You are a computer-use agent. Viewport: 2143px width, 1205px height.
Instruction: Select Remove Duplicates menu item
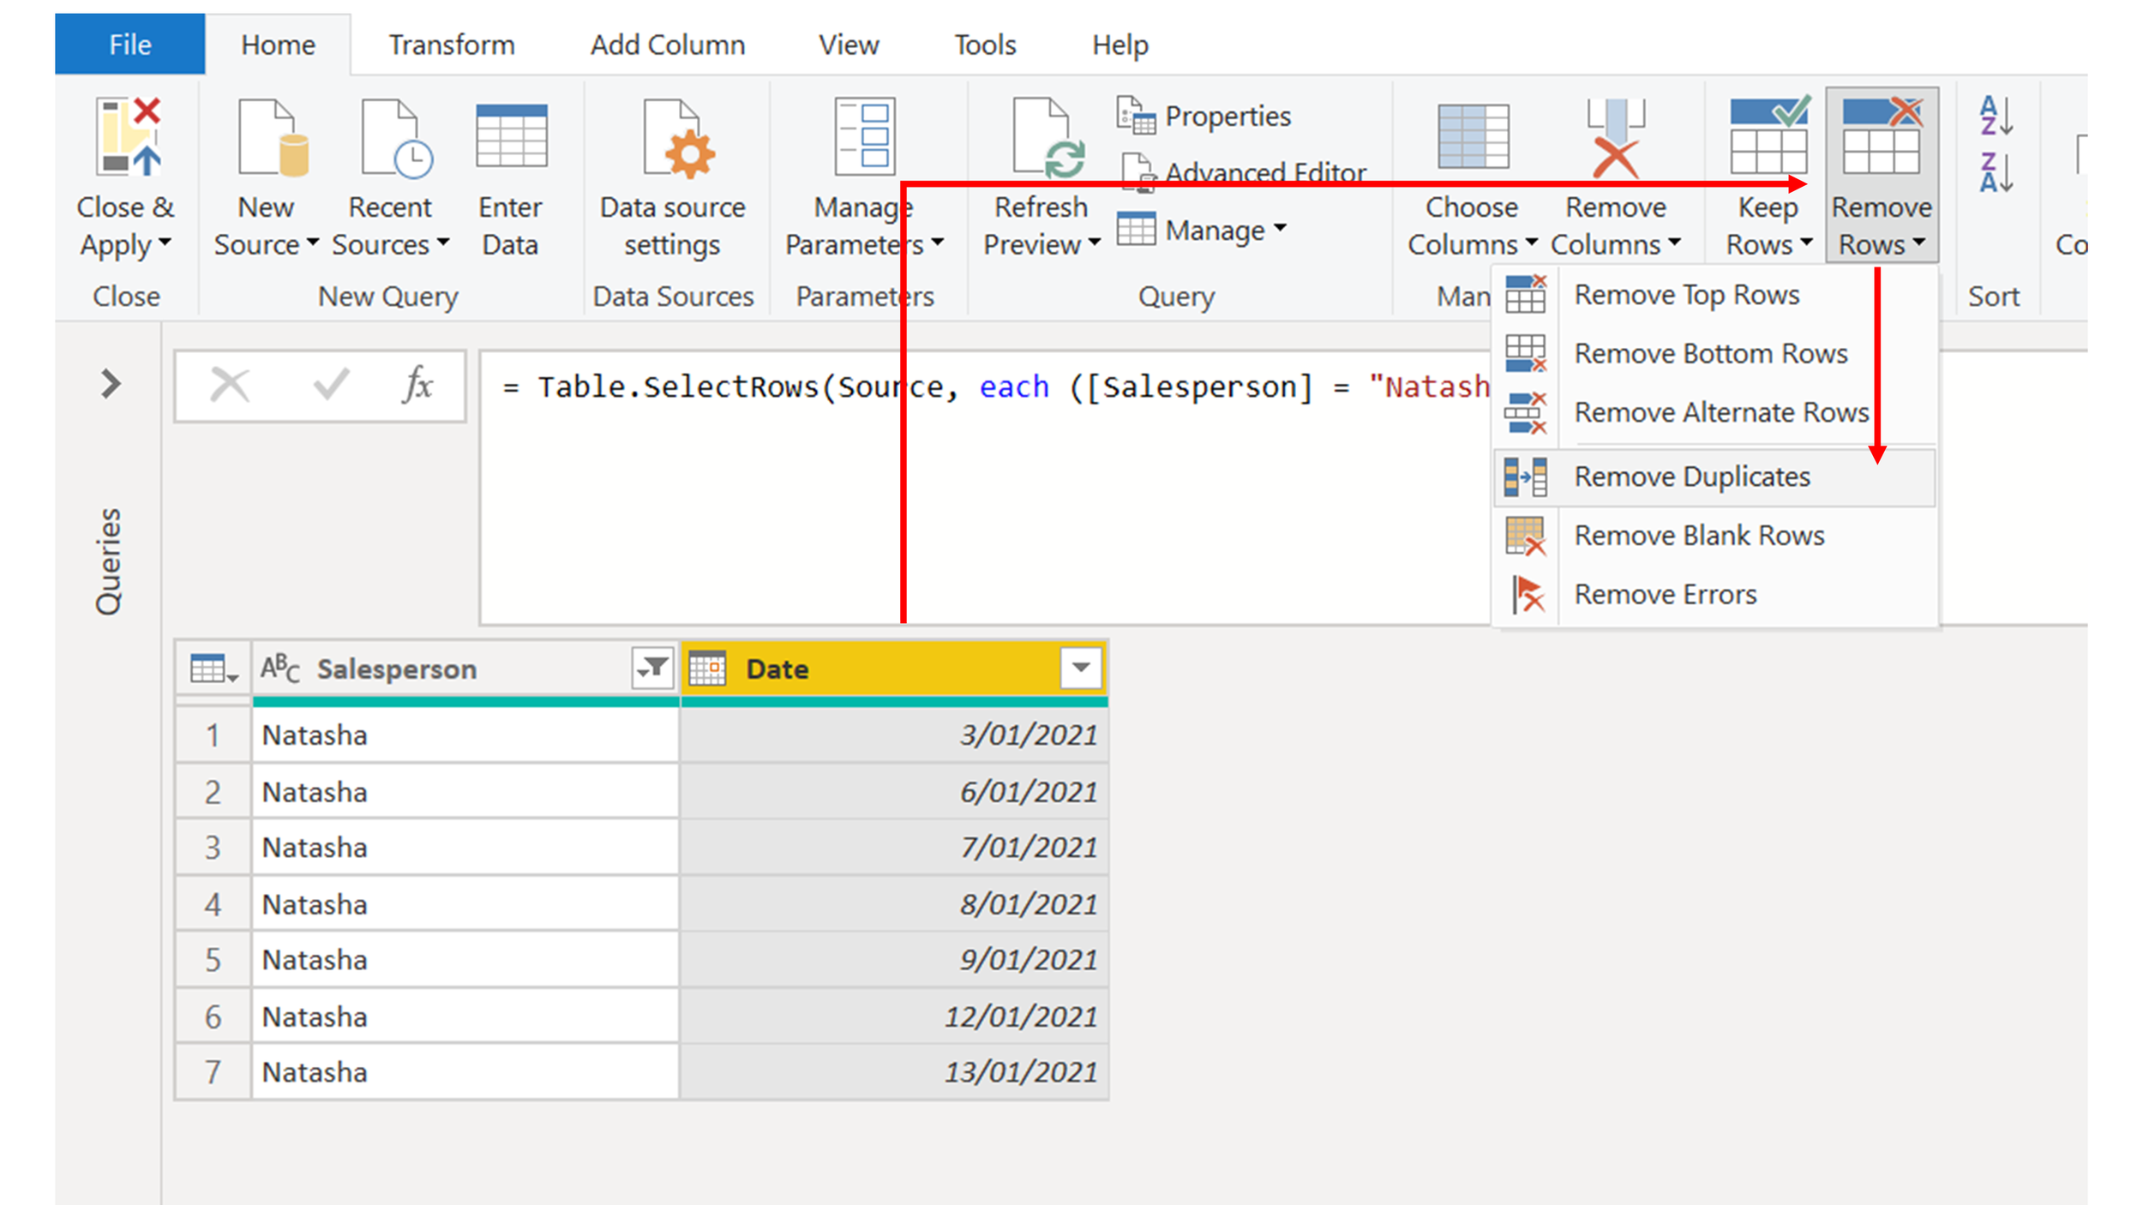[x=1692, y=477]
